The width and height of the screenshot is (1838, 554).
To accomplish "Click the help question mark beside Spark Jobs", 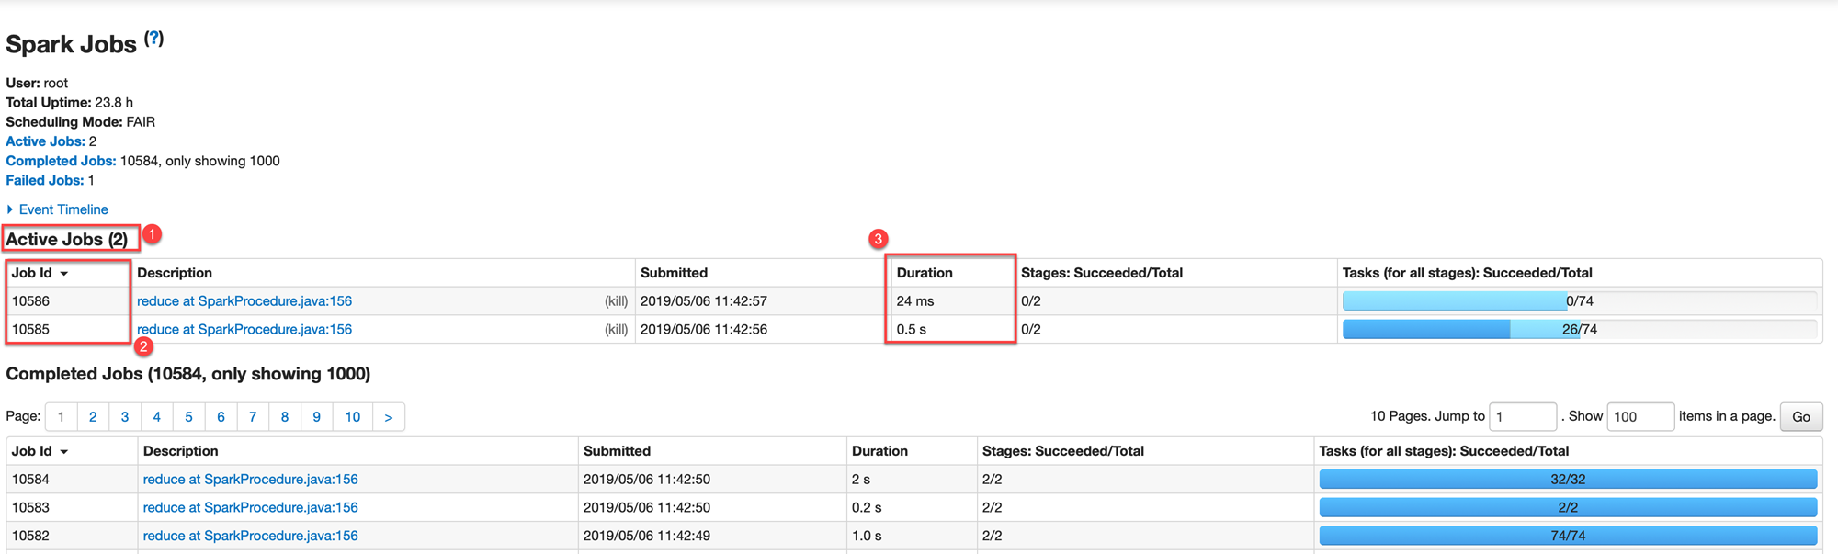I will coord(154,39).
